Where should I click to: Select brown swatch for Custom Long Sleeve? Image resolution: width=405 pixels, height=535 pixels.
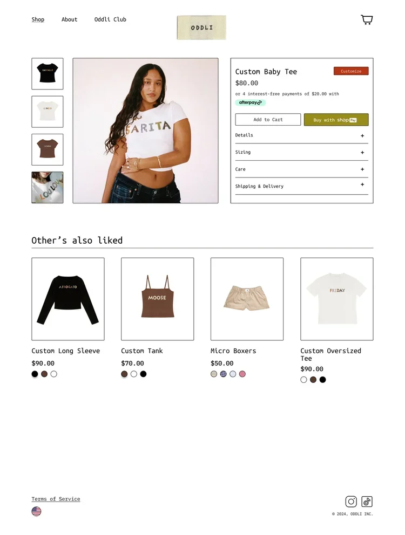coord(44,374)
